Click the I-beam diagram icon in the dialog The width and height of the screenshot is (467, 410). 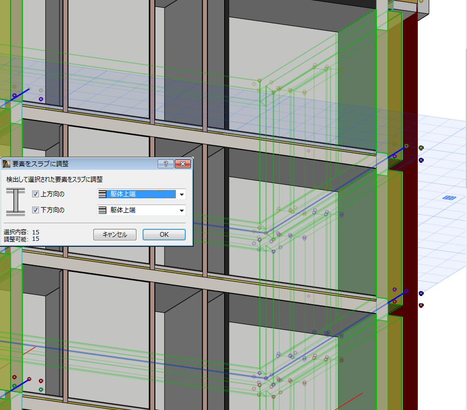(16, 202)
